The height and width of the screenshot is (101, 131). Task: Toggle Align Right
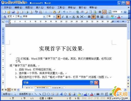[x=98, y=16]
